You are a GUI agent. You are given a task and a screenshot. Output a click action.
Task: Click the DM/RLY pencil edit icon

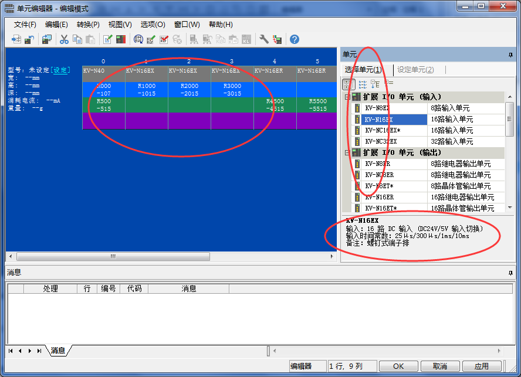(x=151, y=39)
